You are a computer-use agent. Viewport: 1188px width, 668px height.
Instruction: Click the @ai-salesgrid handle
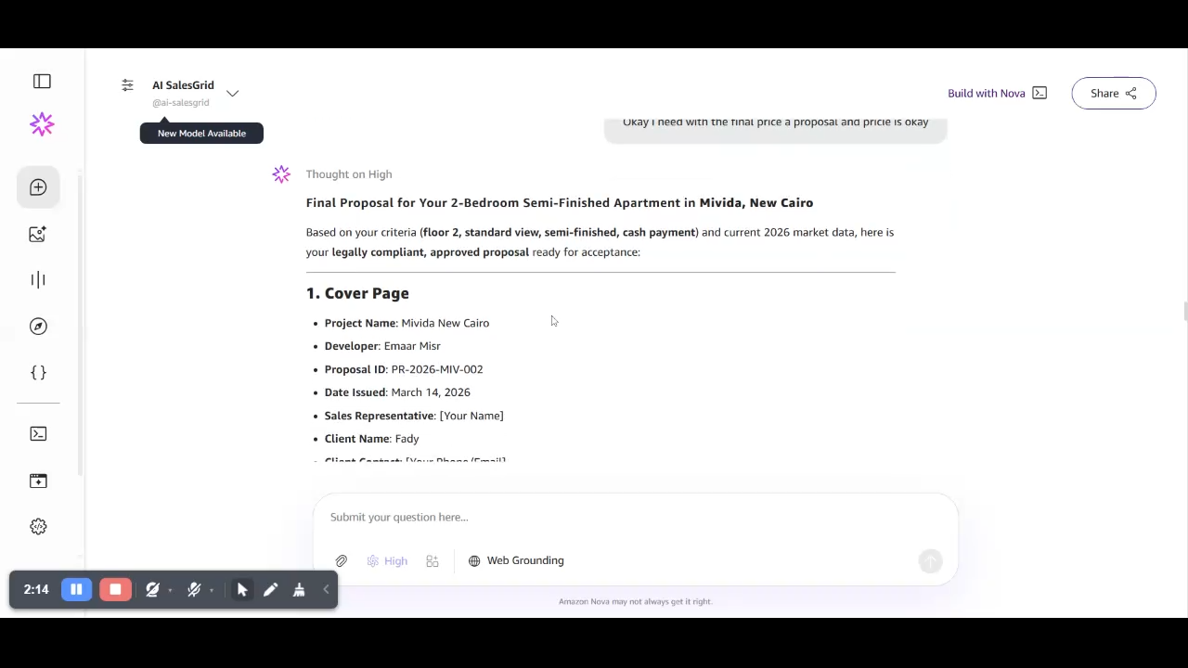[x=181, y=103]
